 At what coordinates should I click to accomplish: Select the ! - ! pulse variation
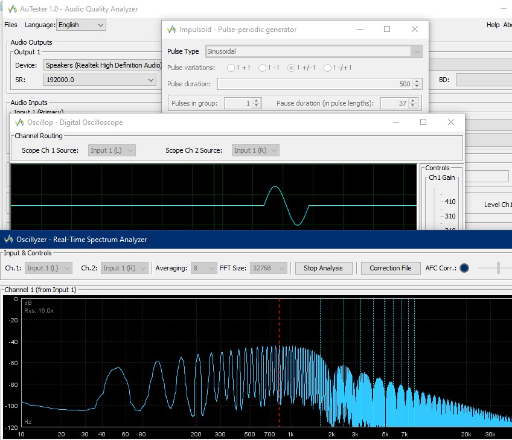click(x=262, y=68)
